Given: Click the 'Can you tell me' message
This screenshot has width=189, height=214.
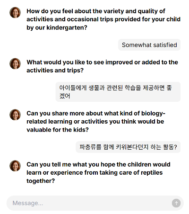Looking at the screenshot, I should click(x=98, y=173).
